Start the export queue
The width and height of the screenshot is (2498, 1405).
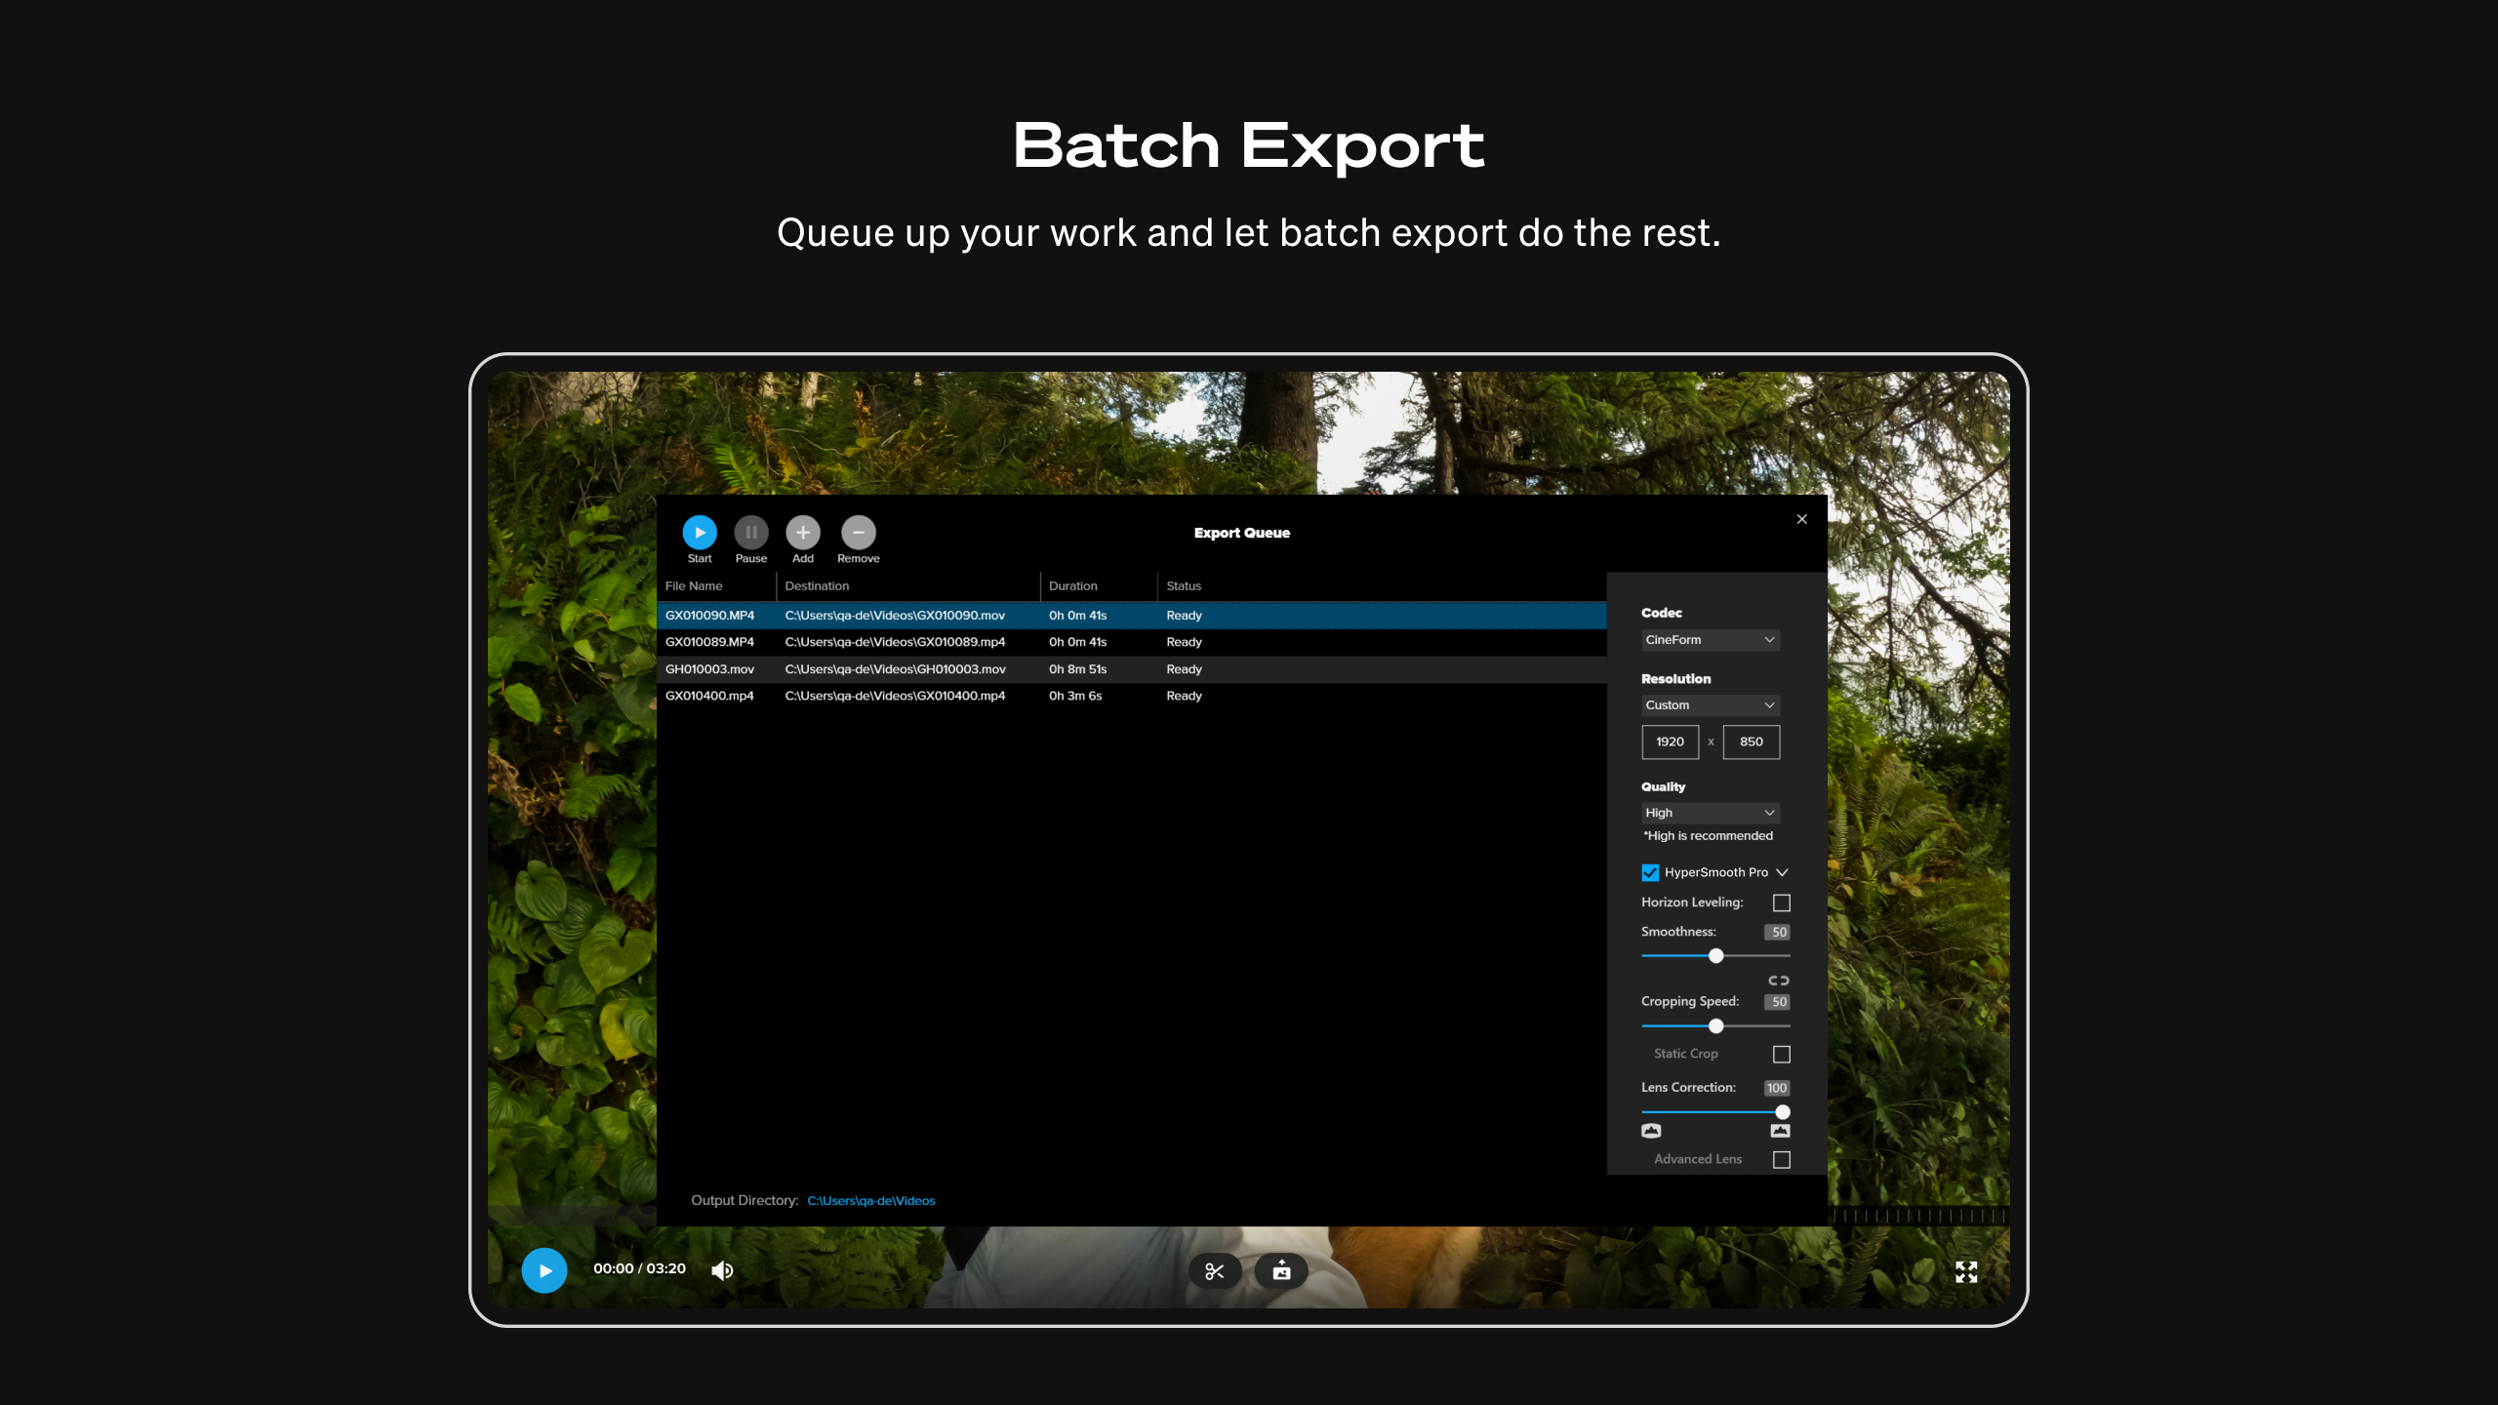click(x=699, y=533)
